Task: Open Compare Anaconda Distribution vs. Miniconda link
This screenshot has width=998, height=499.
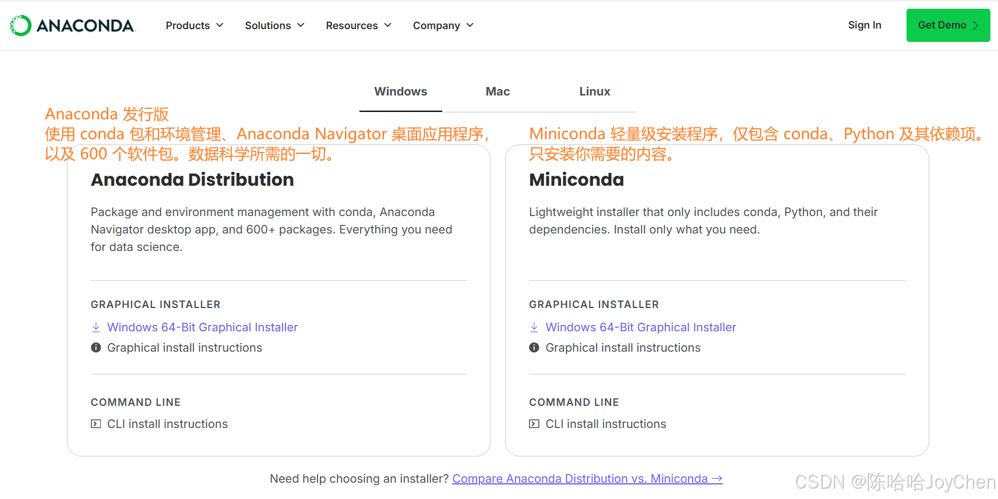Action: 587,479
